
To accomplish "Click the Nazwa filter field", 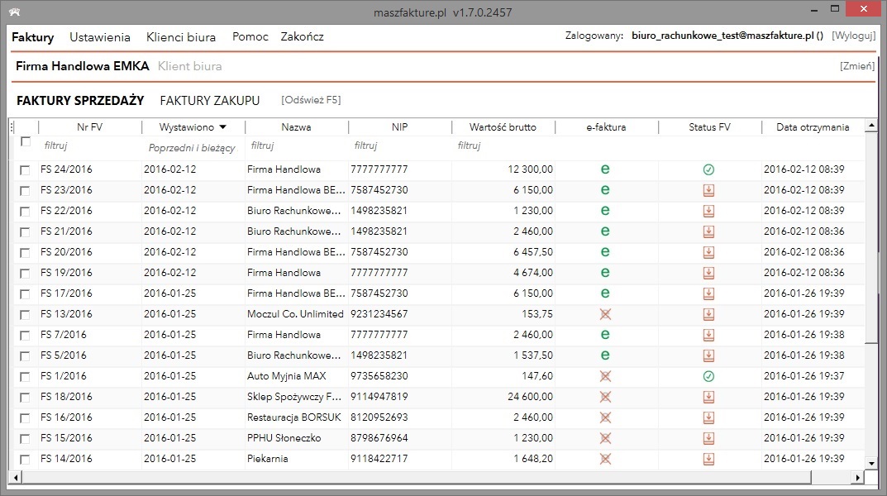I will tap(297, 145).
